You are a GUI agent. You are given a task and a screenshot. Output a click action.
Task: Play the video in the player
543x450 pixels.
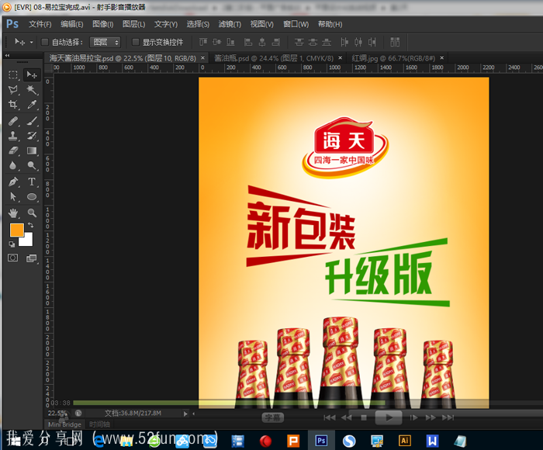click(389, 417)
